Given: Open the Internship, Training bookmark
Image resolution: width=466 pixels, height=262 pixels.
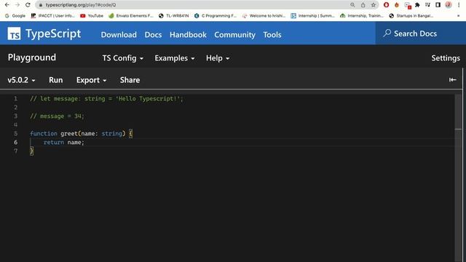Looking at the screenshot, I should (x=362, y=16).
